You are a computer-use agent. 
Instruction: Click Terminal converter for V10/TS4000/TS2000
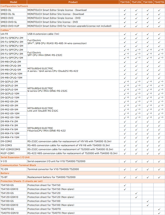(53, 169)
